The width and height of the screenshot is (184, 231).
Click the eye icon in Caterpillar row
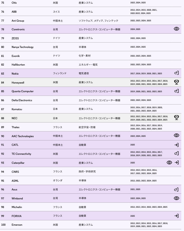coord(169,162)
